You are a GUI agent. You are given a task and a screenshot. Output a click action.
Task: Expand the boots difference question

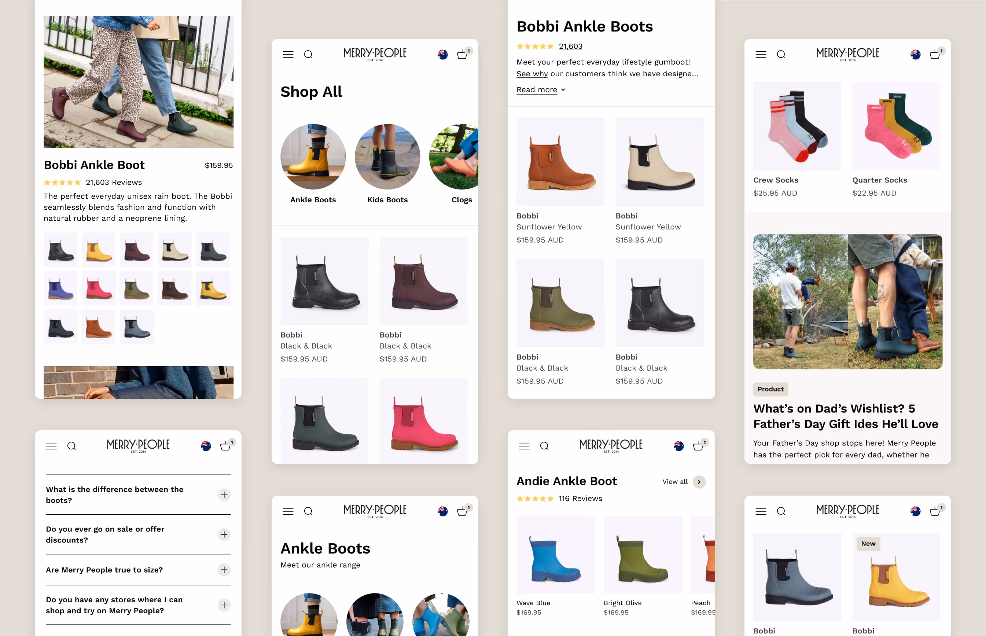point(224,495)
